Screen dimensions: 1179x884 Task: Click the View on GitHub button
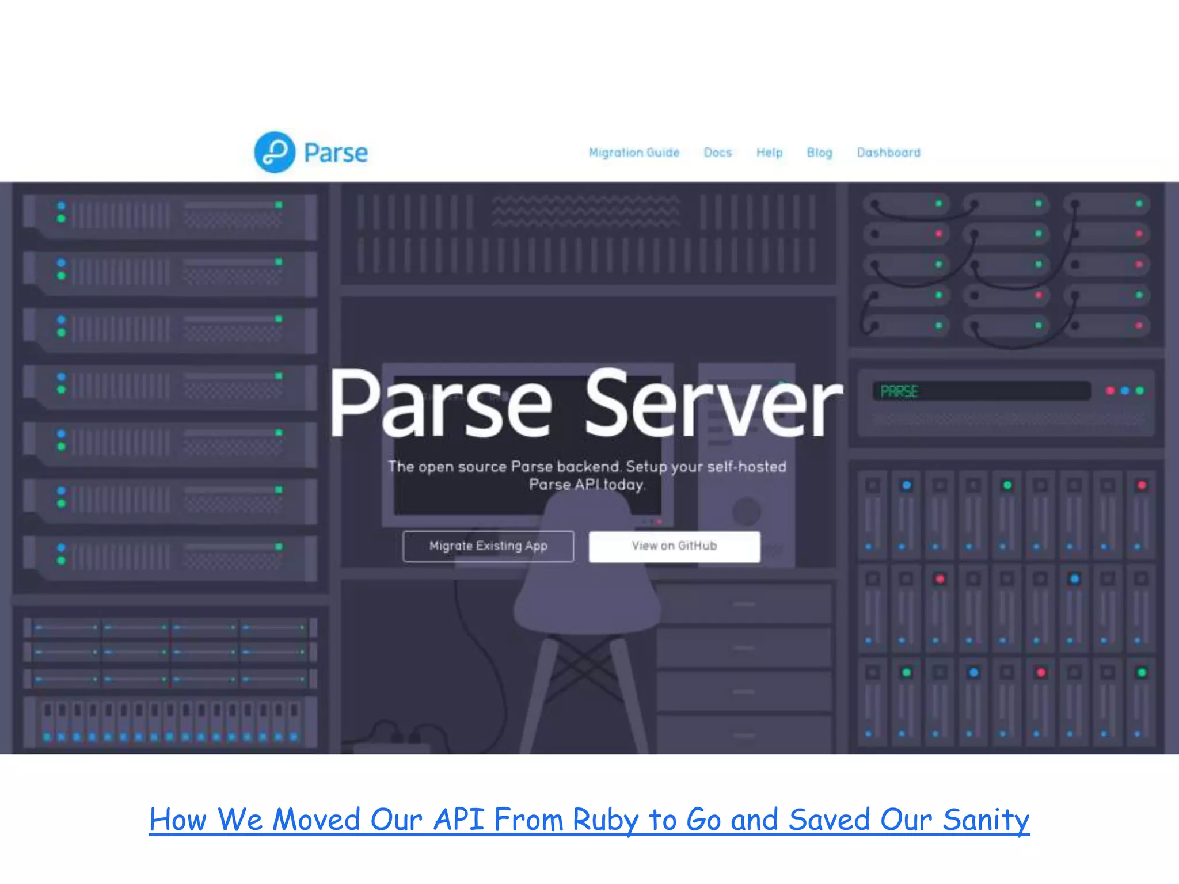tap(674, 546)
